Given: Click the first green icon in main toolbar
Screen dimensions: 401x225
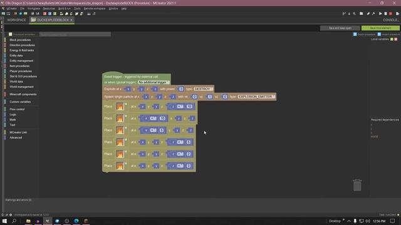Looking at the screenshot, I should [x=3, y=14].
